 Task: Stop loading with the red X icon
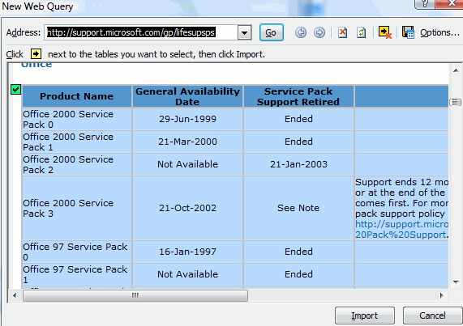342,32
